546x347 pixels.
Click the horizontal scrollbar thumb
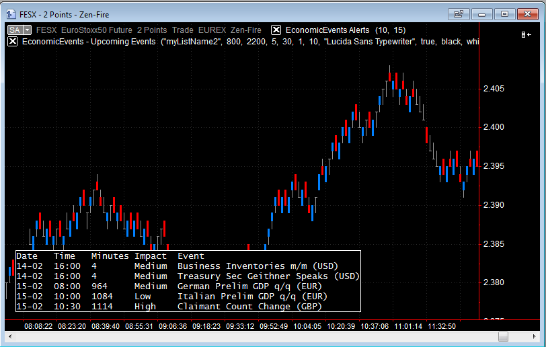503,336
